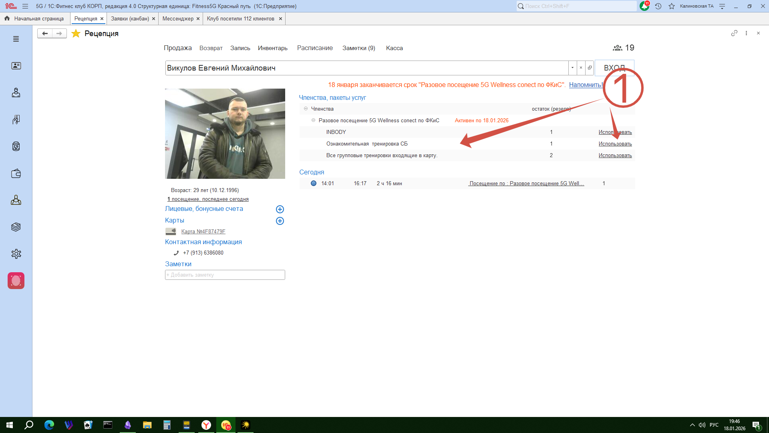
Task: Select the blue visit status circle at 14:01
Action: [314, 184]
